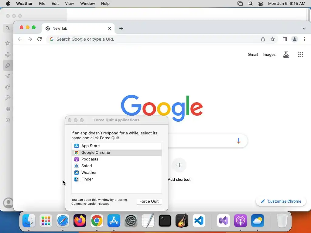
Task: Open the Help menu
Action: coord(105,3)
